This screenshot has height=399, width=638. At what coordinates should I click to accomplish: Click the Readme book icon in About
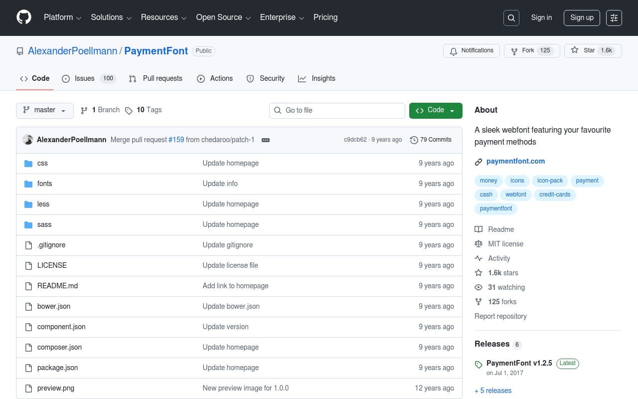[x=479, y=229]
